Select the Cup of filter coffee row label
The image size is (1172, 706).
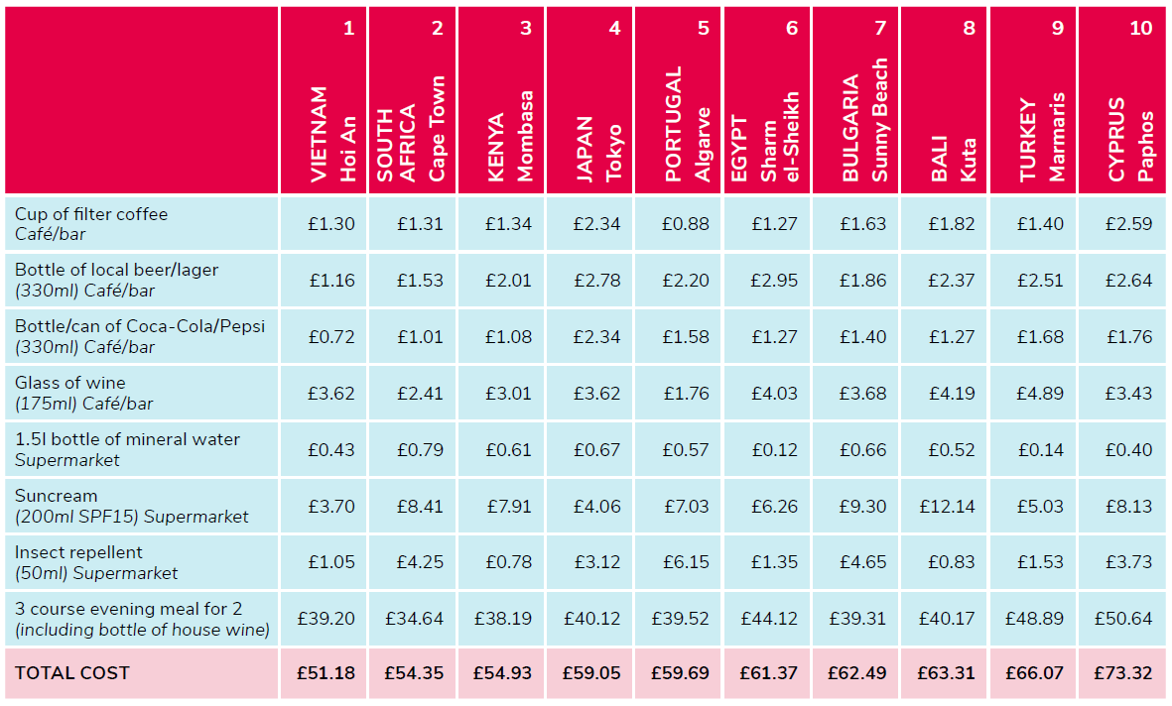[x=91, y=224]
